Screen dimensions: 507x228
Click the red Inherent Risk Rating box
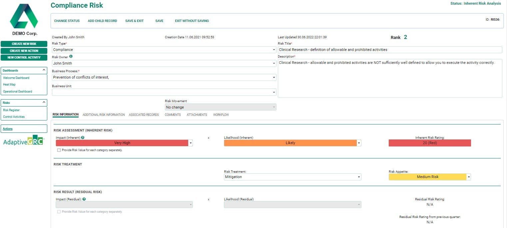pyautogui.click(x=430, y=143)
